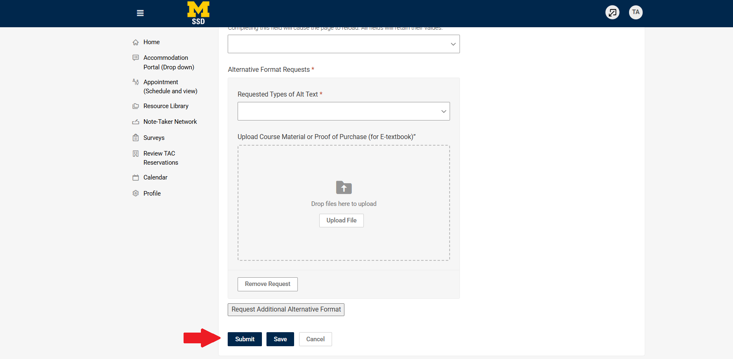This screenshot has height=359, width=733.
Task: Open Review TAC Reservations
Action: tap(161, 158)
